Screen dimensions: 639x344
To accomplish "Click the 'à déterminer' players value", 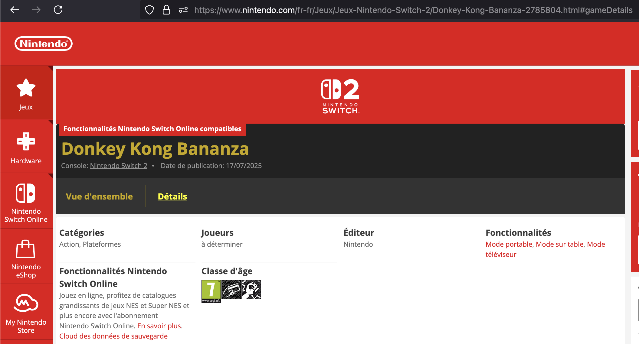I will tap(222, 244).
